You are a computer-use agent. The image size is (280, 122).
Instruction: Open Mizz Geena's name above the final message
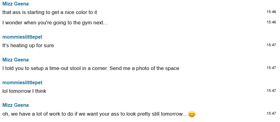tap(15, 105)
